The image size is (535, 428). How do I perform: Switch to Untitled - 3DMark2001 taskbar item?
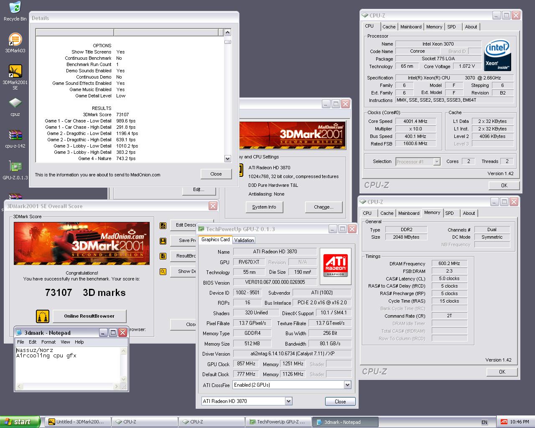click(x=78, y=422)
